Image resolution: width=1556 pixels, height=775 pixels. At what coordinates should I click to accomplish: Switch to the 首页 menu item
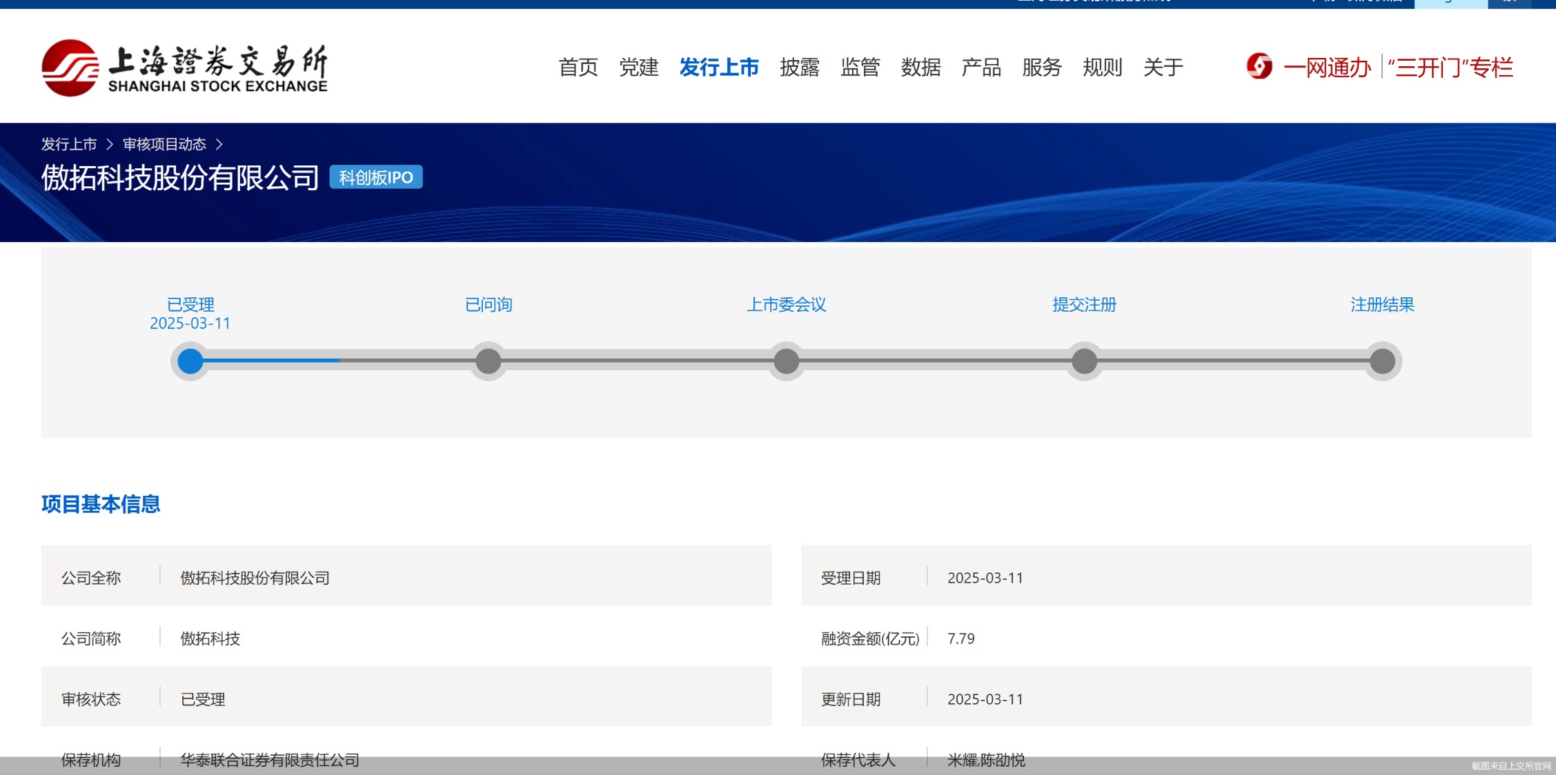pos(578,67)
